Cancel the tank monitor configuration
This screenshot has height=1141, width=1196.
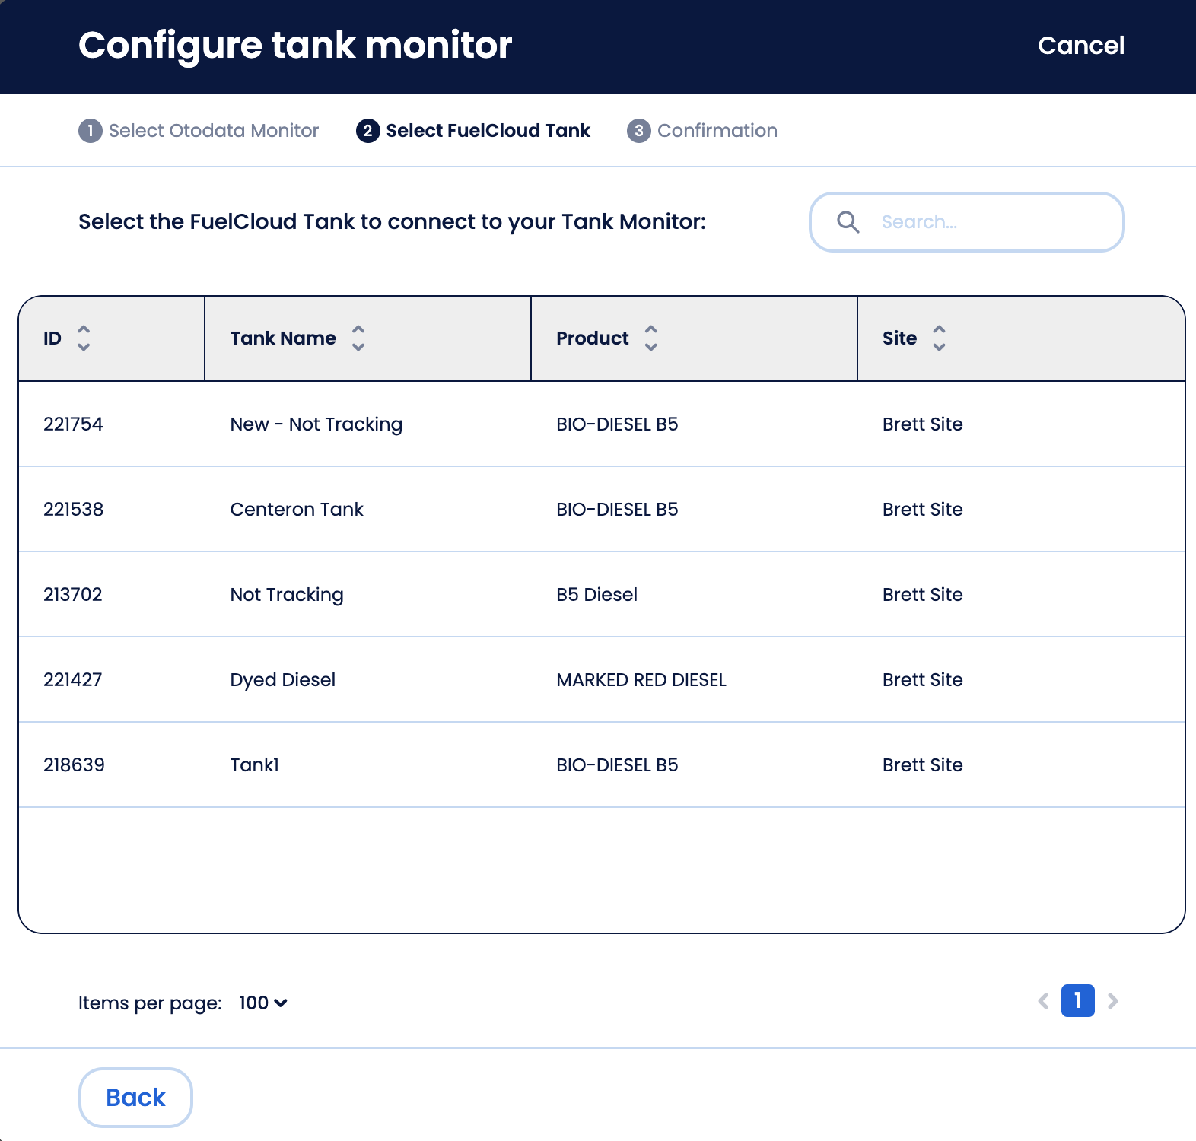[x=1081, y=46]
